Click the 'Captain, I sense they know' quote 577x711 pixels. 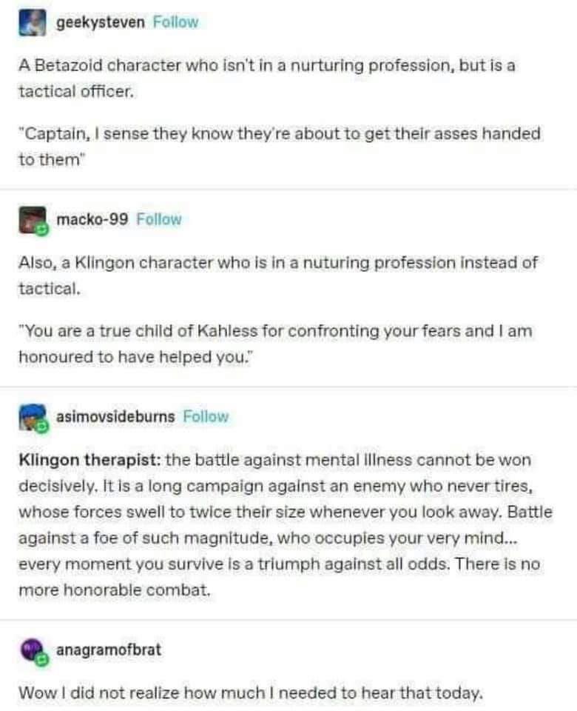(280, 147)
